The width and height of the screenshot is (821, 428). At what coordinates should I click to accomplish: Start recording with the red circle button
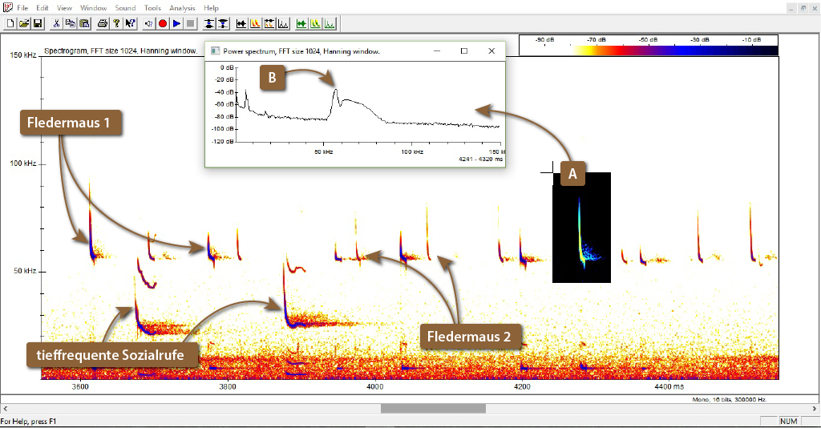[163, 23]
